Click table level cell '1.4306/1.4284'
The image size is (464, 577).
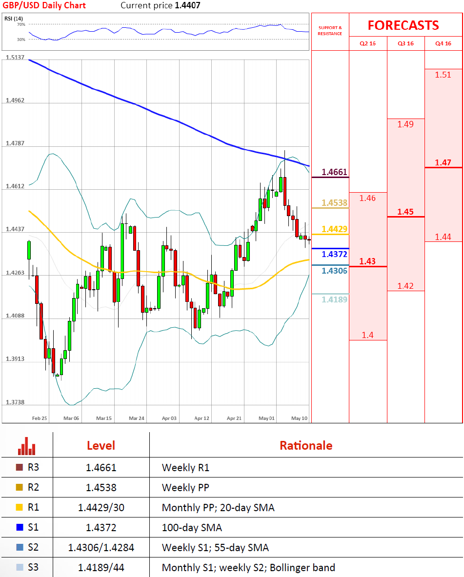click(101, 548)
